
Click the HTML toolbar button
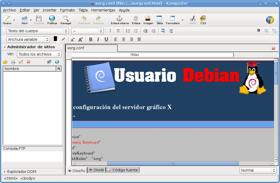click(193, 20)
